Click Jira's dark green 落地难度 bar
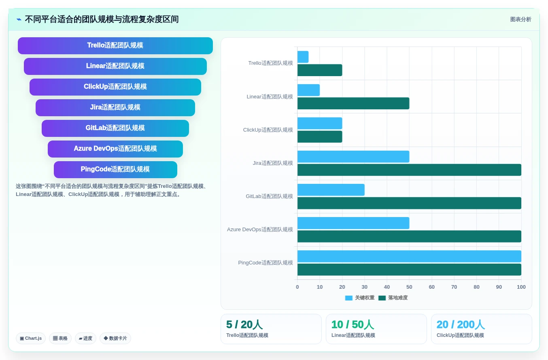 click(x=409, y=170)
